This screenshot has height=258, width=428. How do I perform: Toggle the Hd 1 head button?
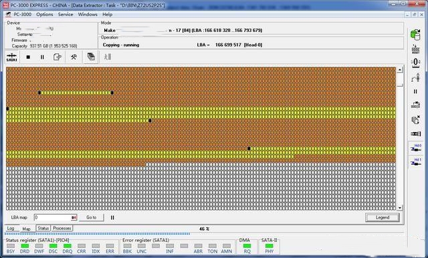pos(416,162)
